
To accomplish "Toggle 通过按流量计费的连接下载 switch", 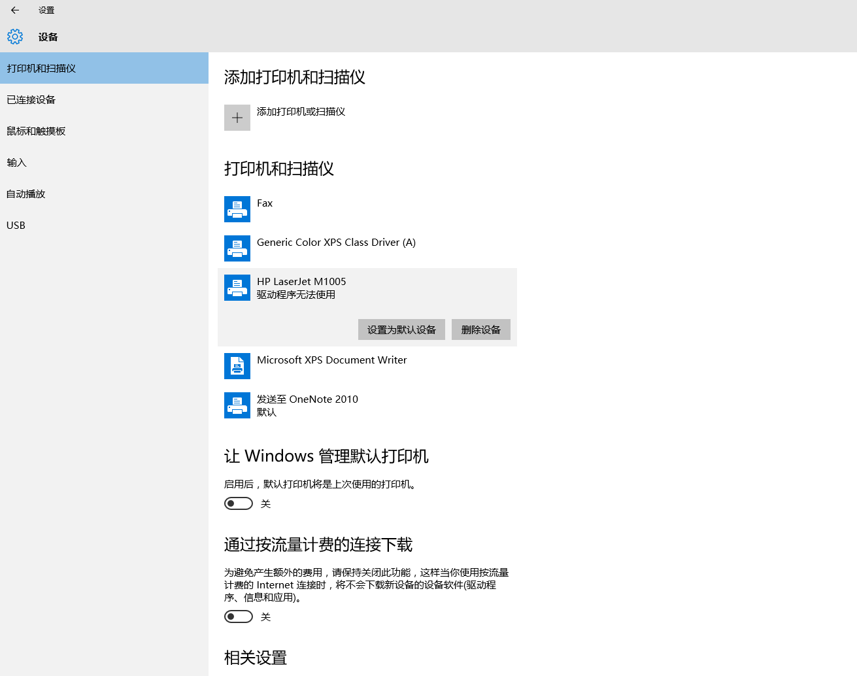I will 239,617.
